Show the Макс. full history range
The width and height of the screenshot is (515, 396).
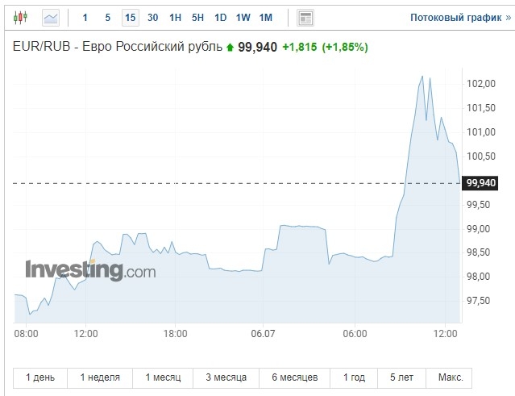point(451,377)
